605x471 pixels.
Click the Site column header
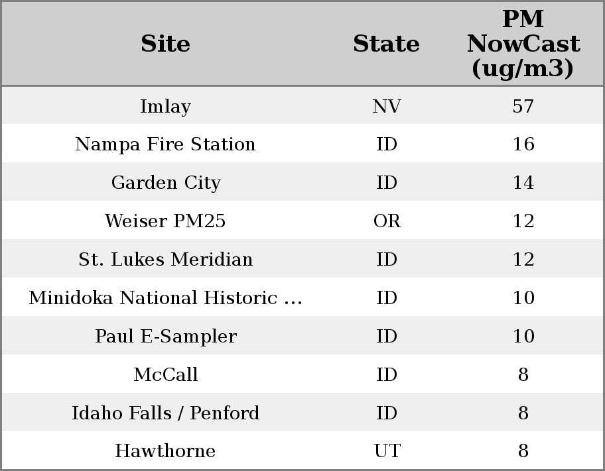pos(165,44)
